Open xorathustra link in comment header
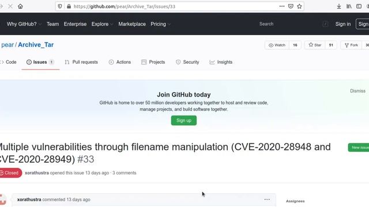The height and width of the screenshot is (207, 369). tap(29, 200)
